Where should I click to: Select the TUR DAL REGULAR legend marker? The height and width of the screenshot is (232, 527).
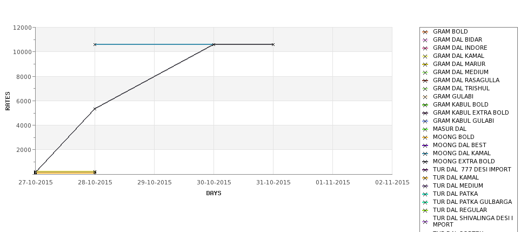[425, 210]
